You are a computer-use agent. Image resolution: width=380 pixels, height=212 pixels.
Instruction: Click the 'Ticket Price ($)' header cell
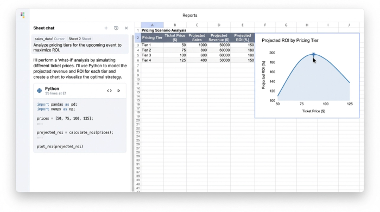[x=175, y=38]
